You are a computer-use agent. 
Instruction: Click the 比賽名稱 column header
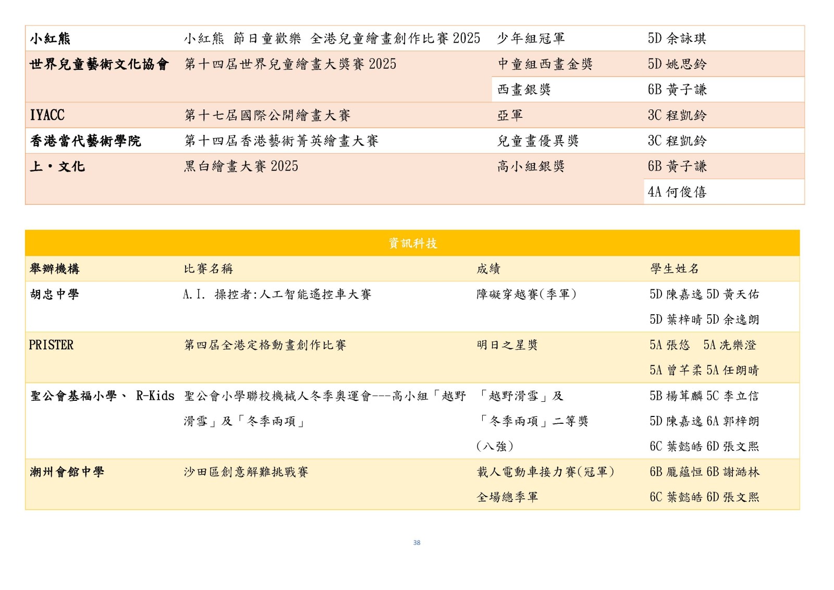(208, 269)
